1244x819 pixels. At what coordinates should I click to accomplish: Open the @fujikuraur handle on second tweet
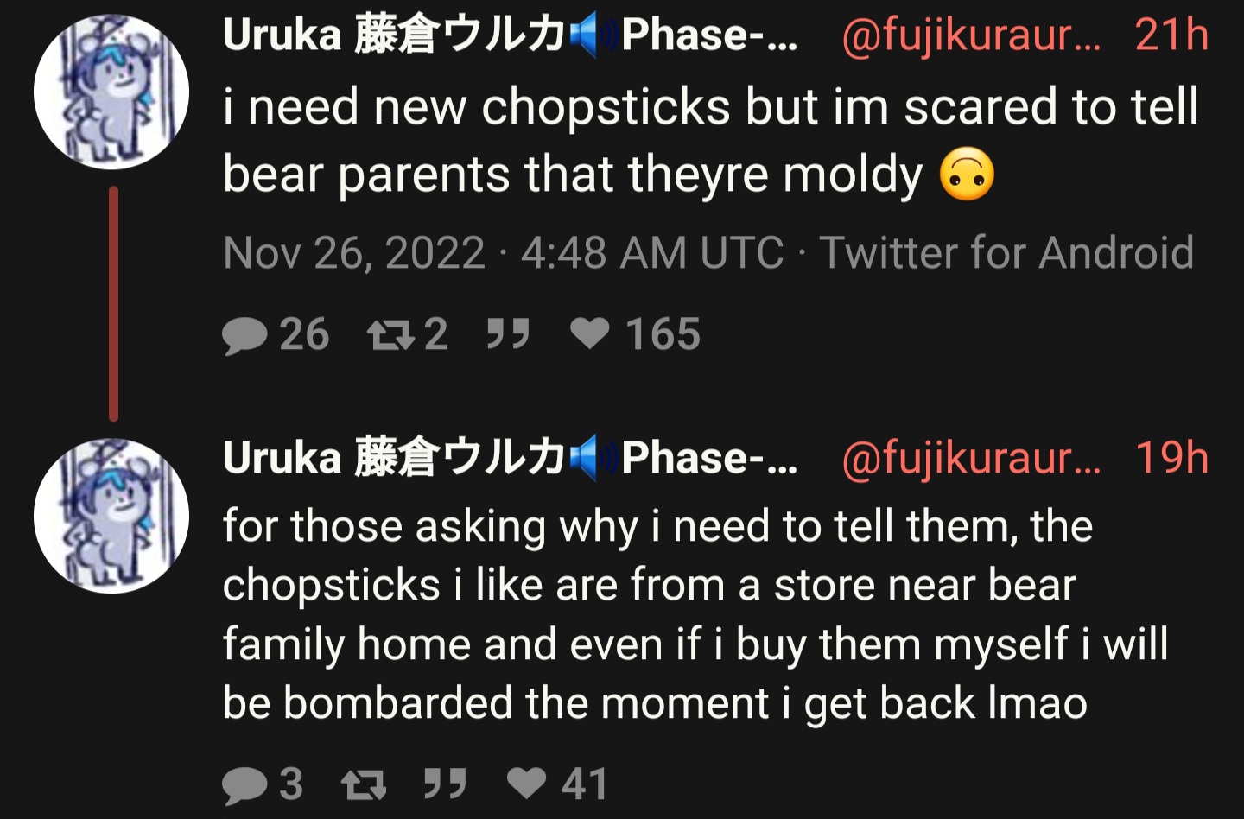click(x=972, y=458)
